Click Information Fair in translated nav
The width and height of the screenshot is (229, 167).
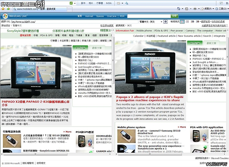click(125, 31)
